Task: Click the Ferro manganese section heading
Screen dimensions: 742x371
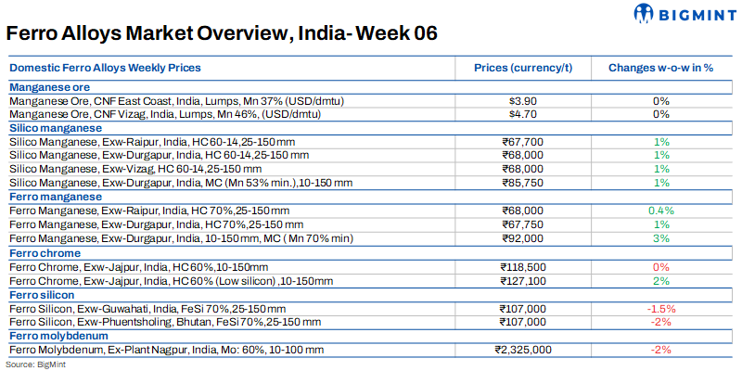Action: (x=56, y=198)
